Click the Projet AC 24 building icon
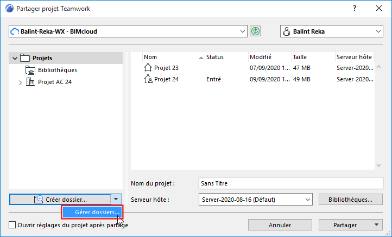Screen dimensions: 392x237 coord(30,82)
